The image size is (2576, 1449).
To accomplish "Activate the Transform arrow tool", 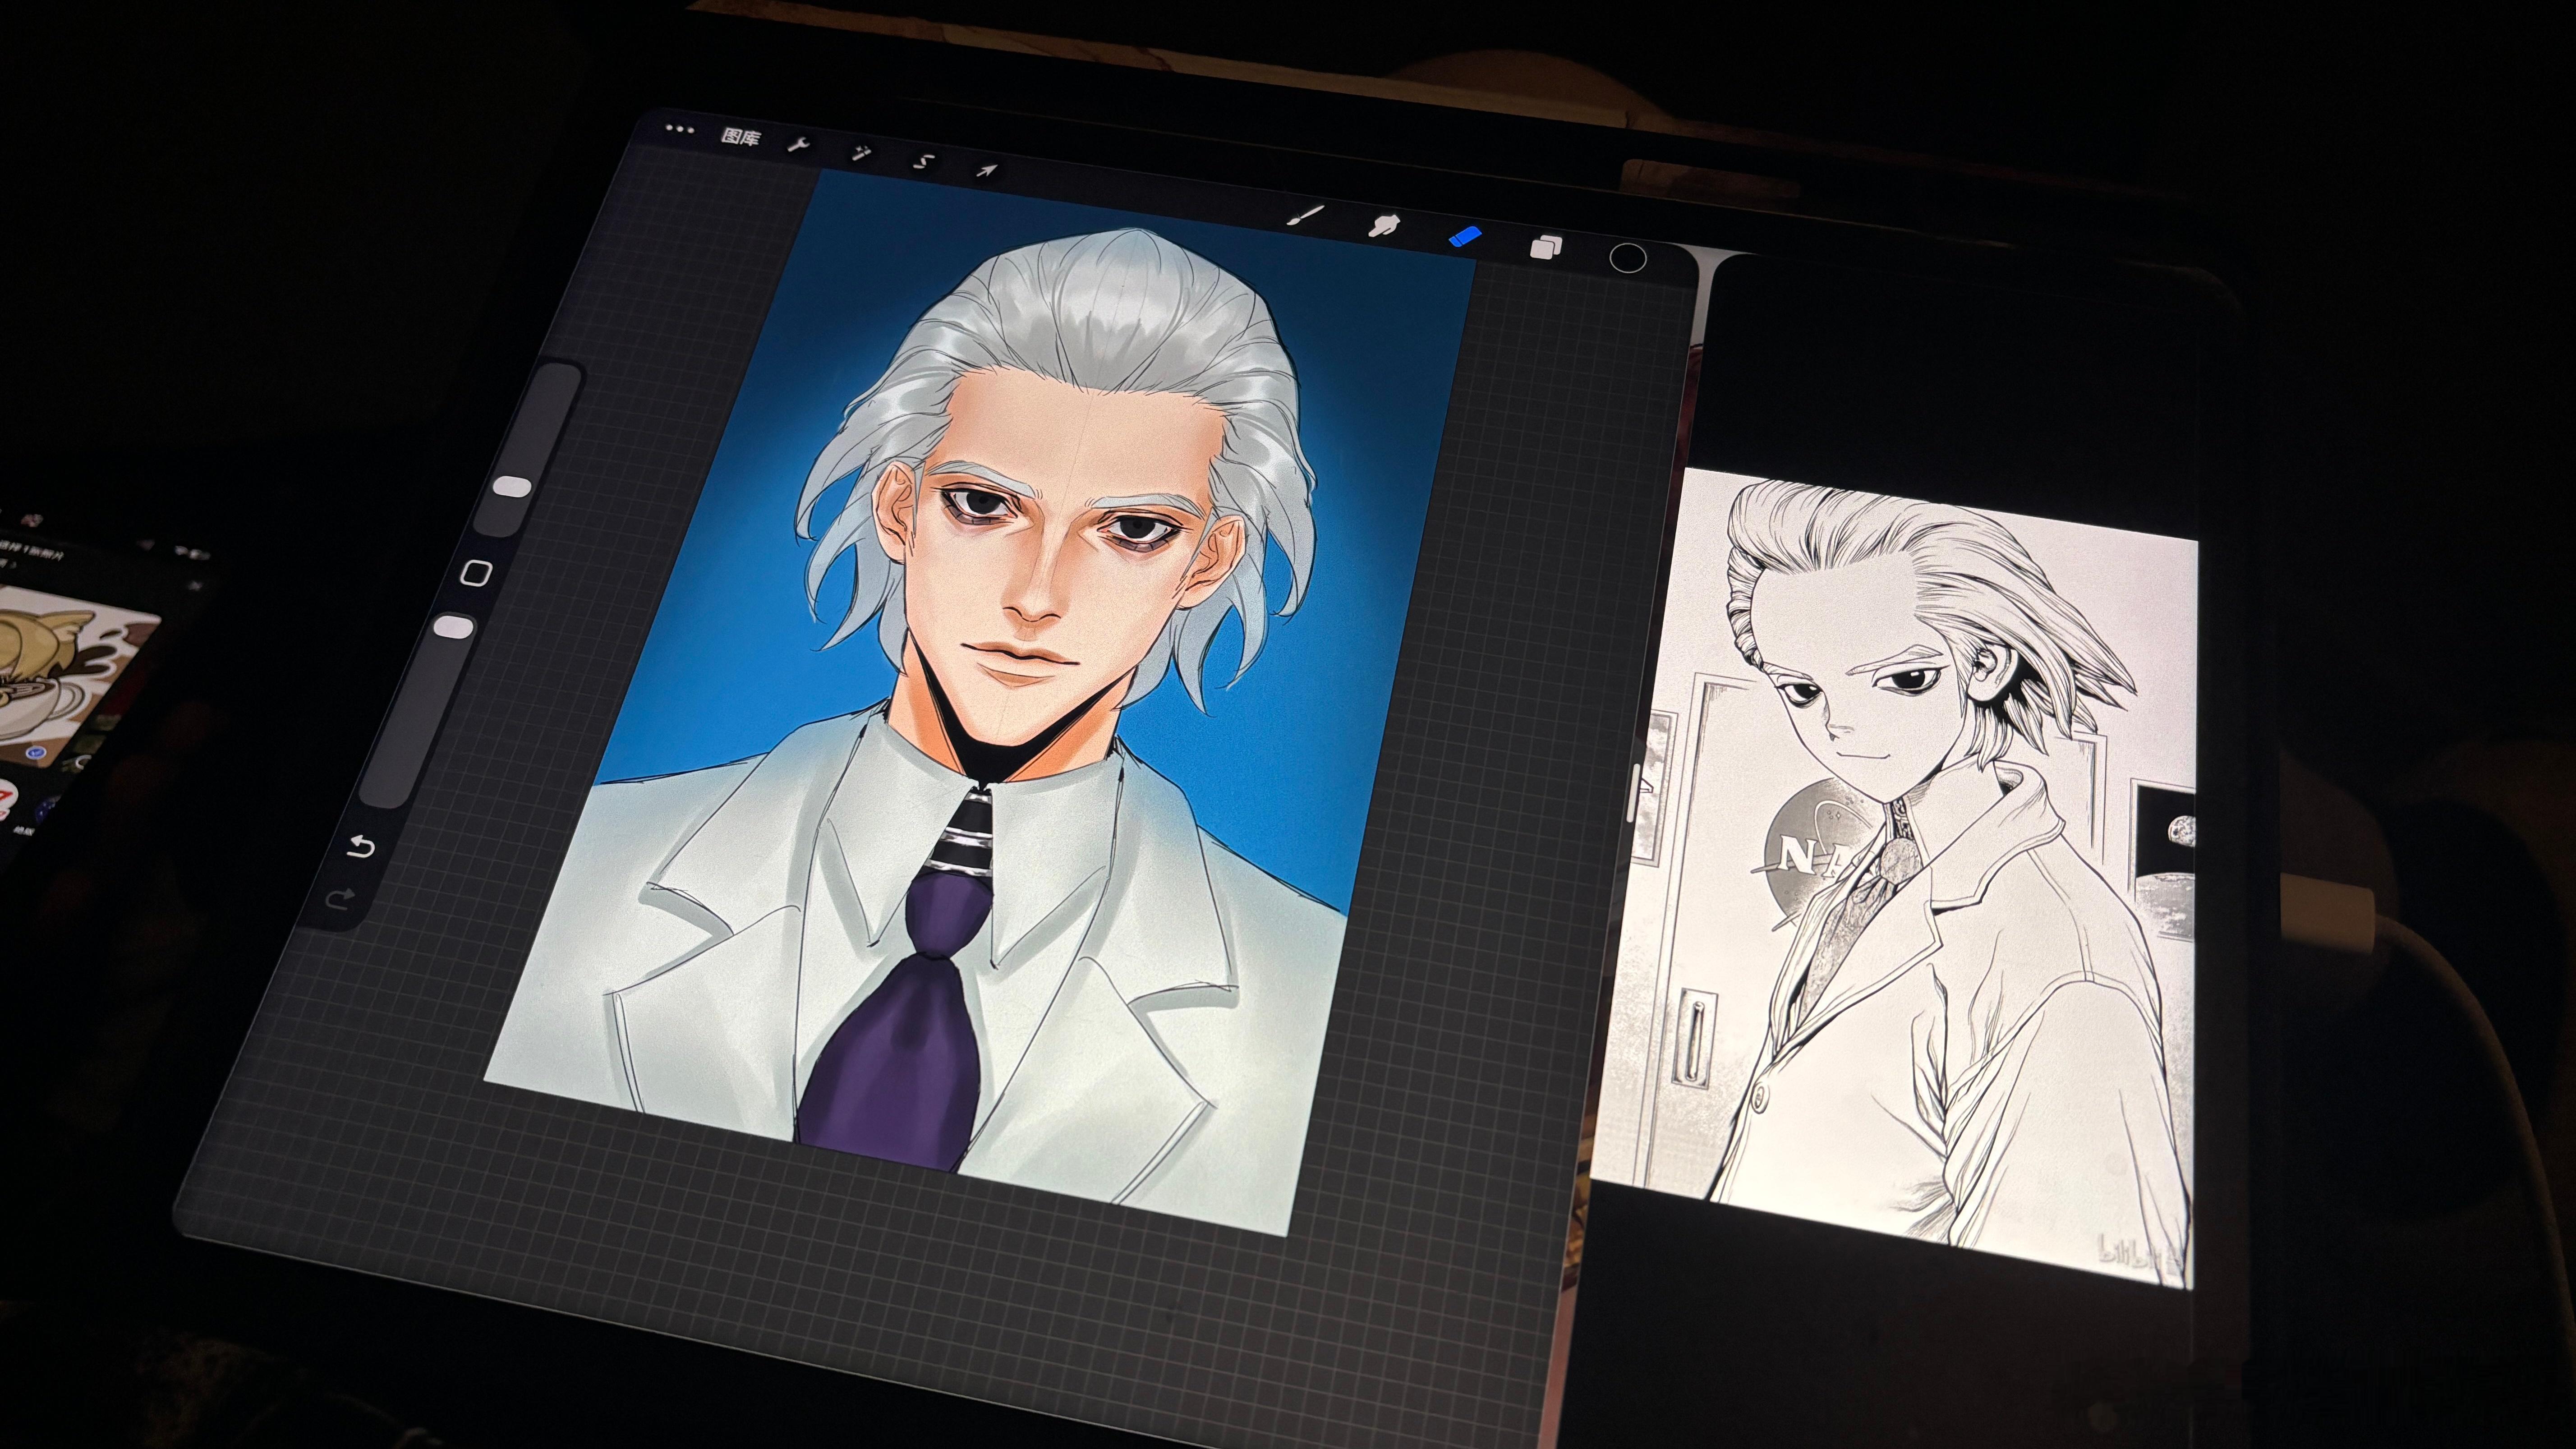I will 986,171.
